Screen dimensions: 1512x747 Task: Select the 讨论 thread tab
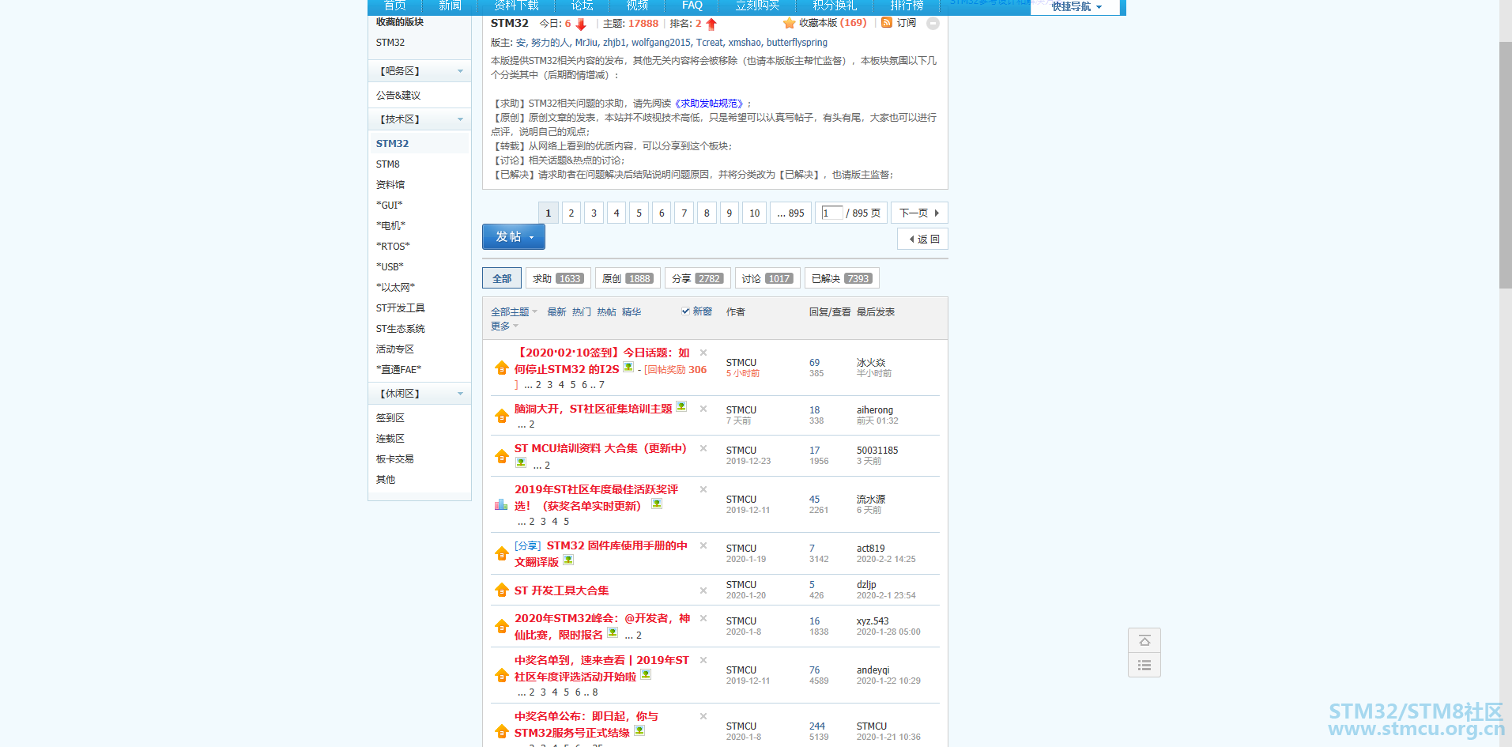click(767, 279)
